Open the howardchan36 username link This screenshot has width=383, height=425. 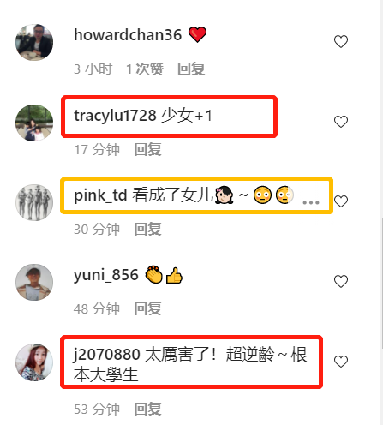click(128, 35)
